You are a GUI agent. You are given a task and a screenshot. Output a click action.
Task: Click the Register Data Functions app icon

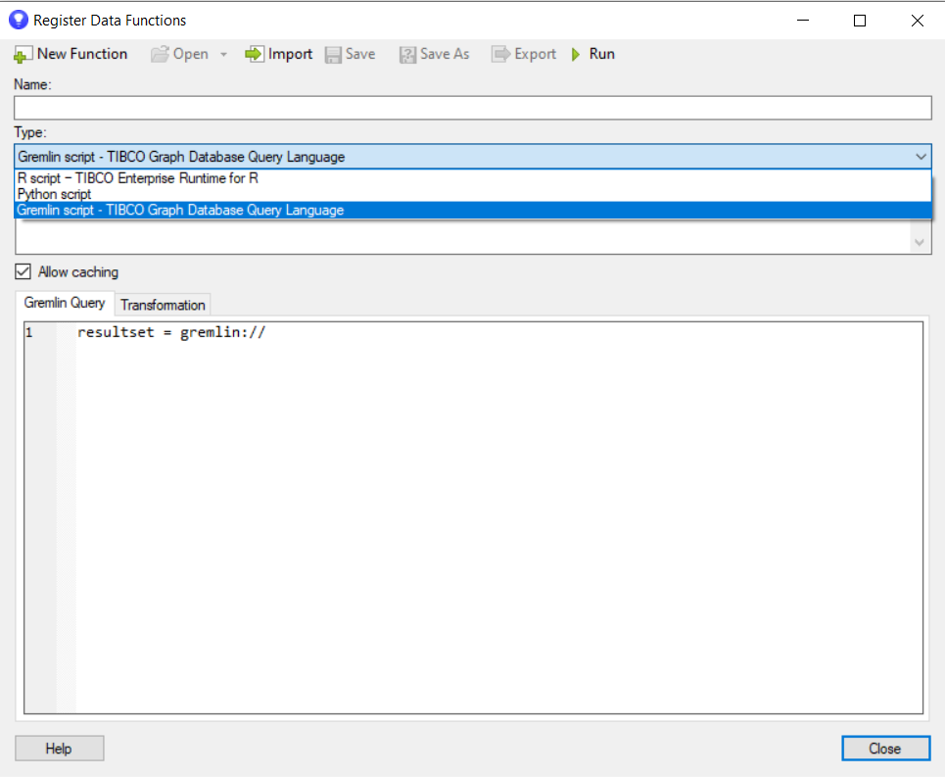(19, 20)
